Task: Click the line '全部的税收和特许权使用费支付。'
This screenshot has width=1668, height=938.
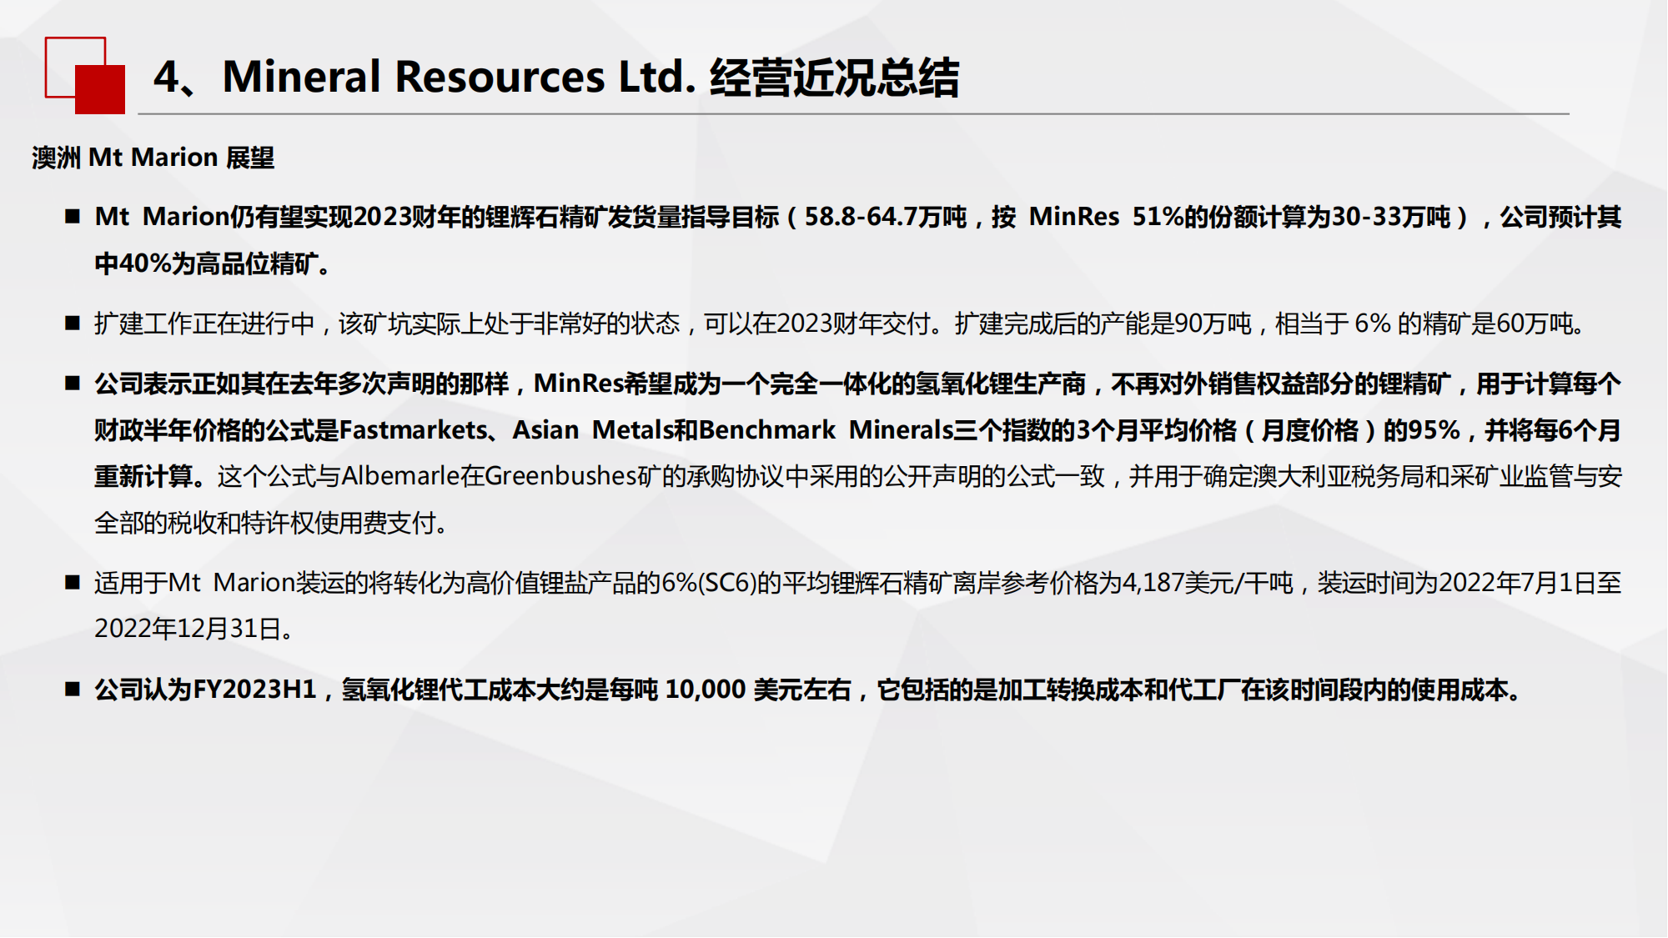Action: click(x=272, y=523)
